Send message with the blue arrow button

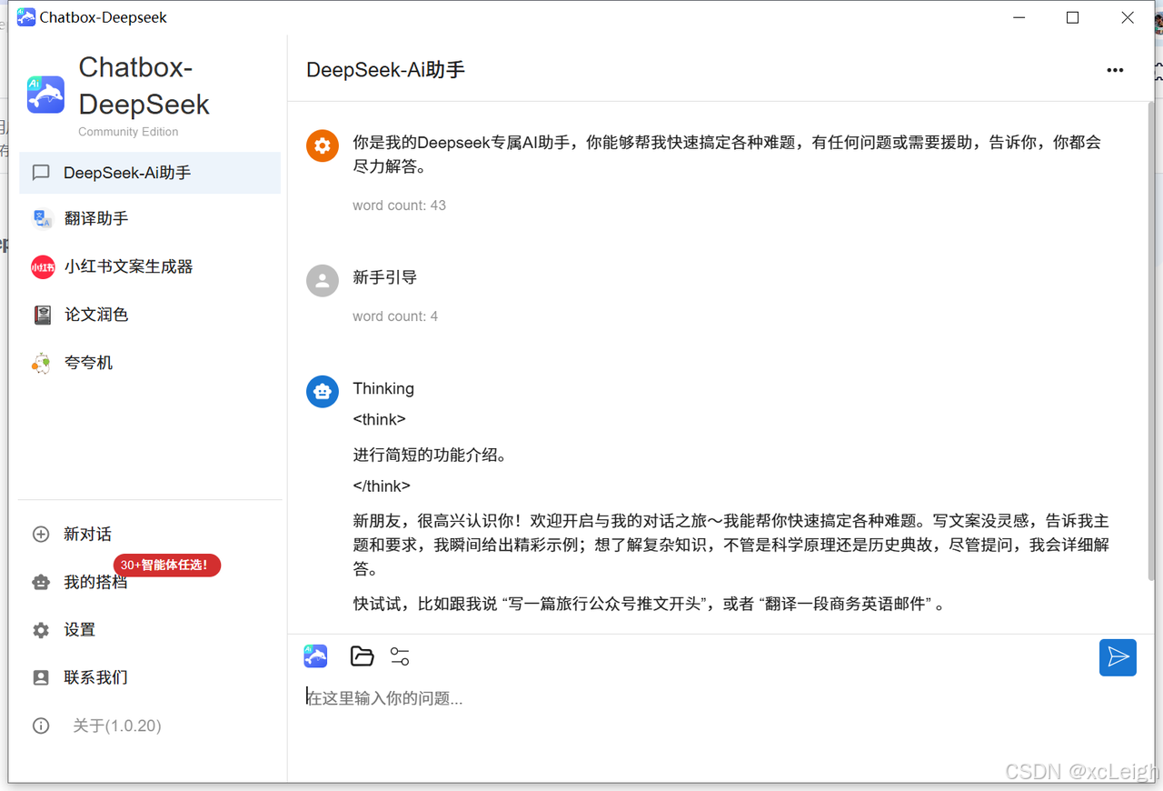(x=1118, y=657)
